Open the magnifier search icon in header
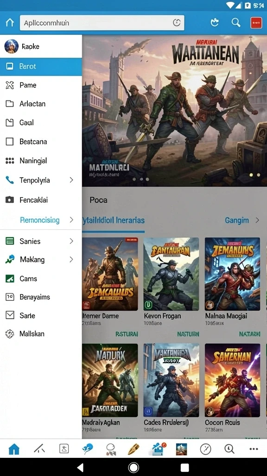The height and width of the screenshot is (476, 267). (236, 22)
